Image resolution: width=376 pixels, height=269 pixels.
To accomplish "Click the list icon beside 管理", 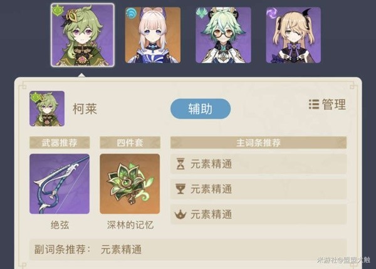I will click(314, 104).
